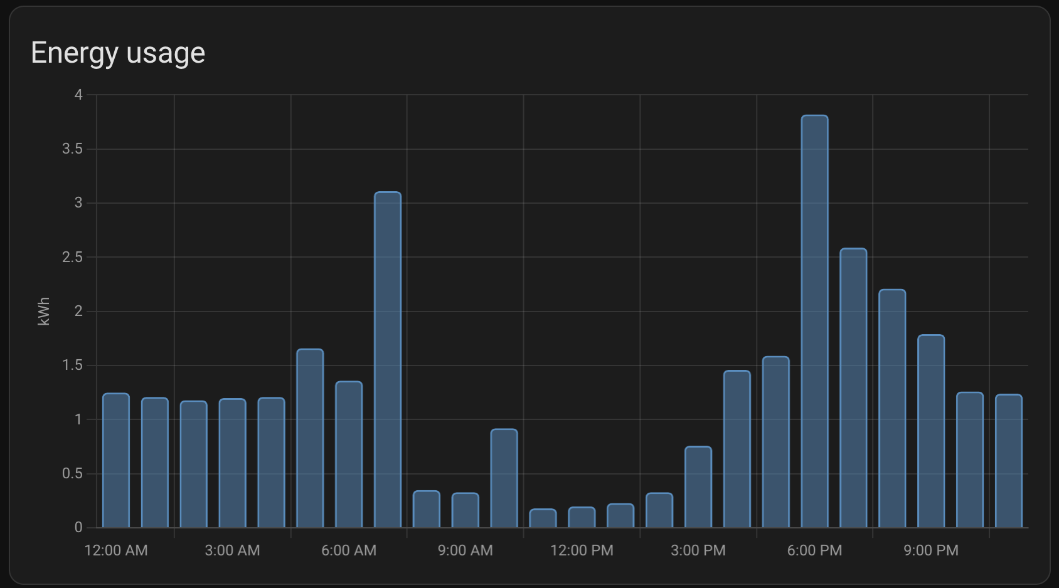
Task: Select the tallest bar at 6:00 PM
Action: click(x=814, y=321)
